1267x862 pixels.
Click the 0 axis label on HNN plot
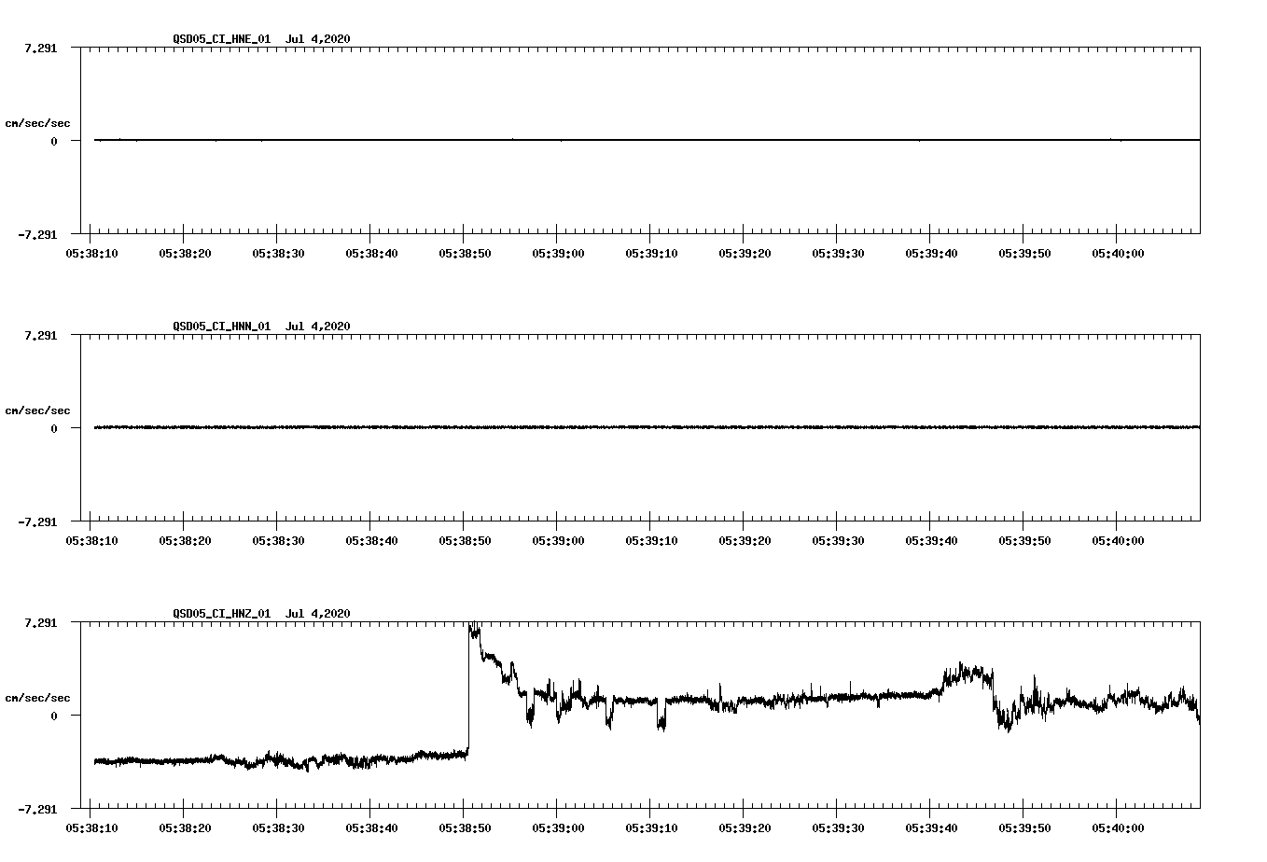pos(54,428)
